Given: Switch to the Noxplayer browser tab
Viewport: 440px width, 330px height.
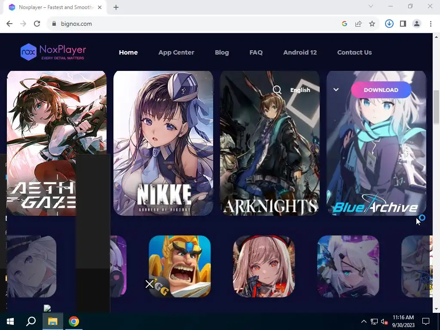Looking at the screenshot, I should [55, 7].
